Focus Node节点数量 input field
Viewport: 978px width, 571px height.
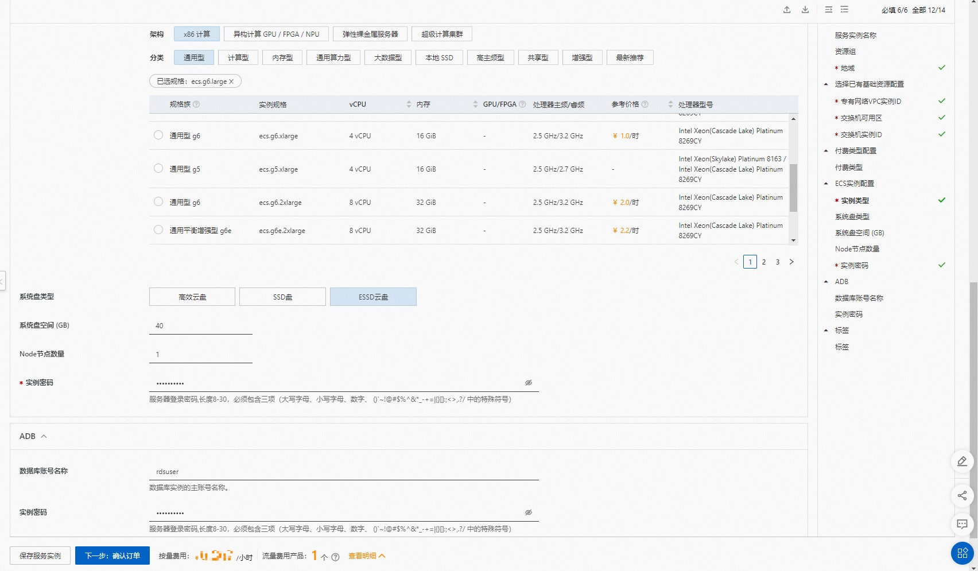click(201, 355)
